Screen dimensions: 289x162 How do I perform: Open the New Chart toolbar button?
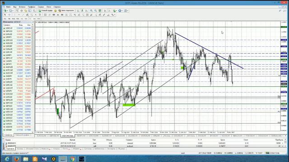[5, 11]
